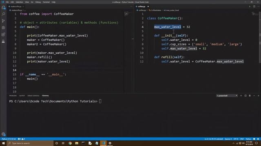Click the PowerShell terminal prompt line
The height and width of the screenshot is (146, 261).
[x=55, y=101]
